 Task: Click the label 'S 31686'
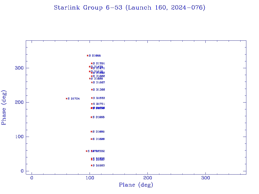[x=98, y=139]
